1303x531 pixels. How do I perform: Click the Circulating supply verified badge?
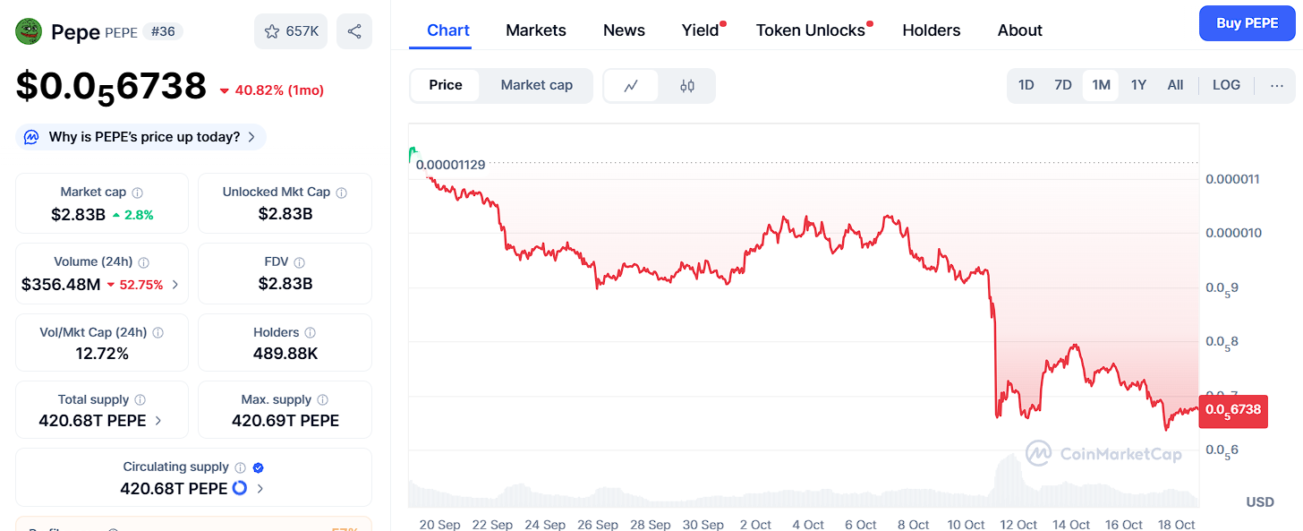258,467
